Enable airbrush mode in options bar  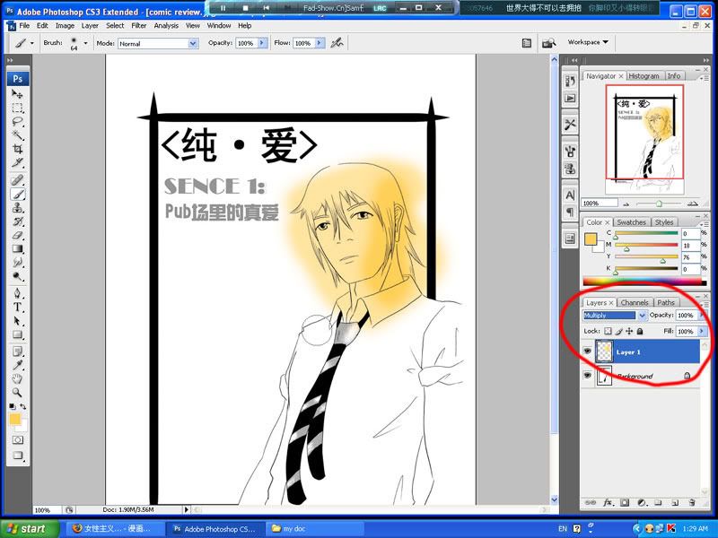(x=337, y=42)
